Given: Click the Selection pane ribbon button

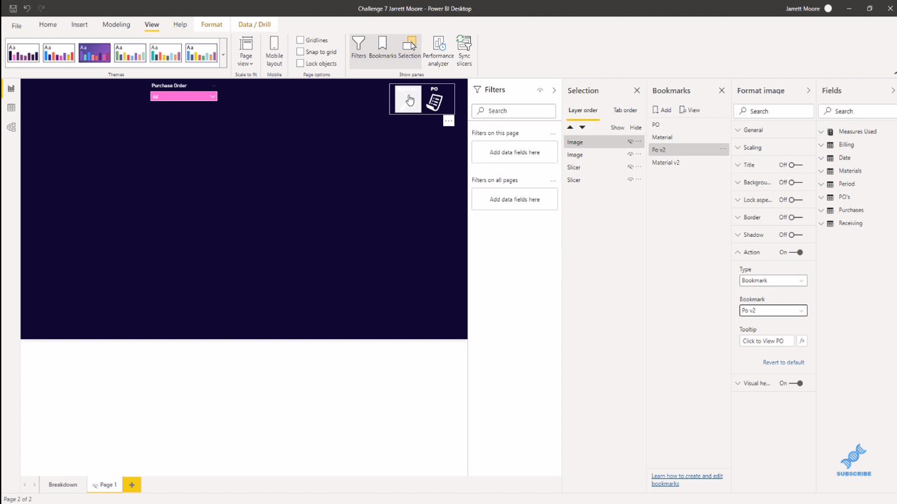Looking at the screenshot, I should click(x=409, y=48).
